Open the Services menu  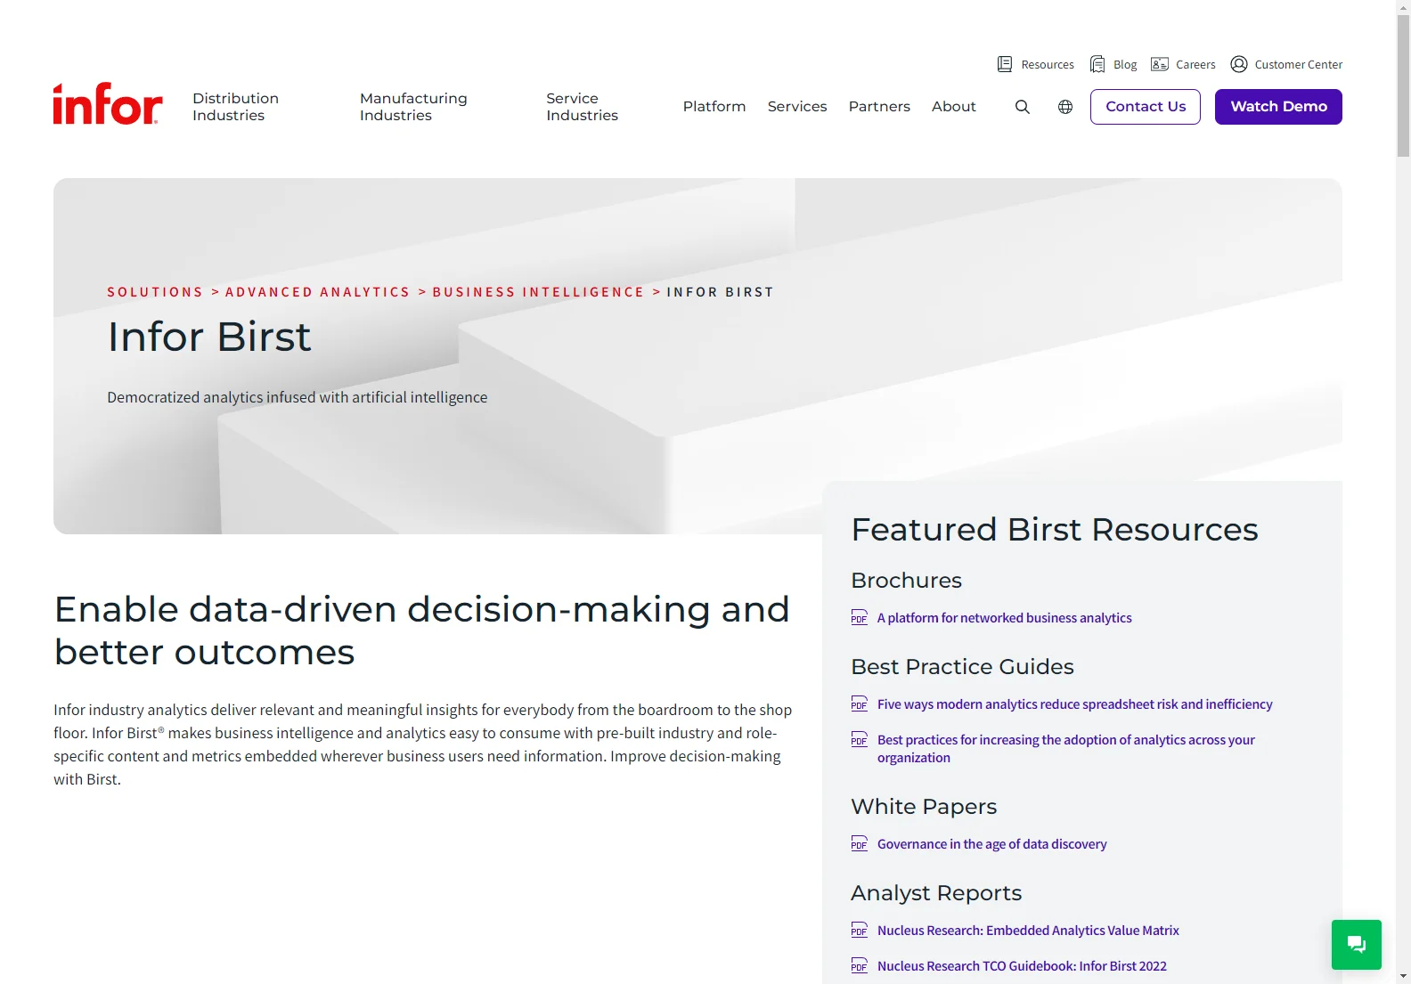797,107
